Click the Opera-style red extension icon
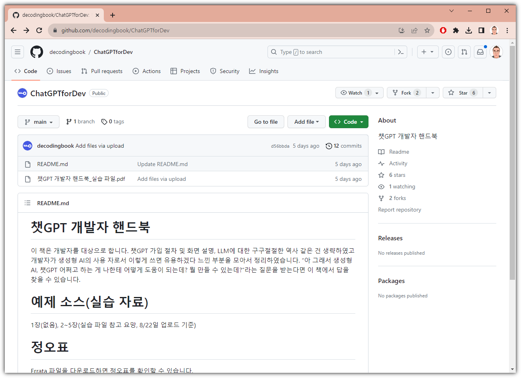 coord(443,30)
